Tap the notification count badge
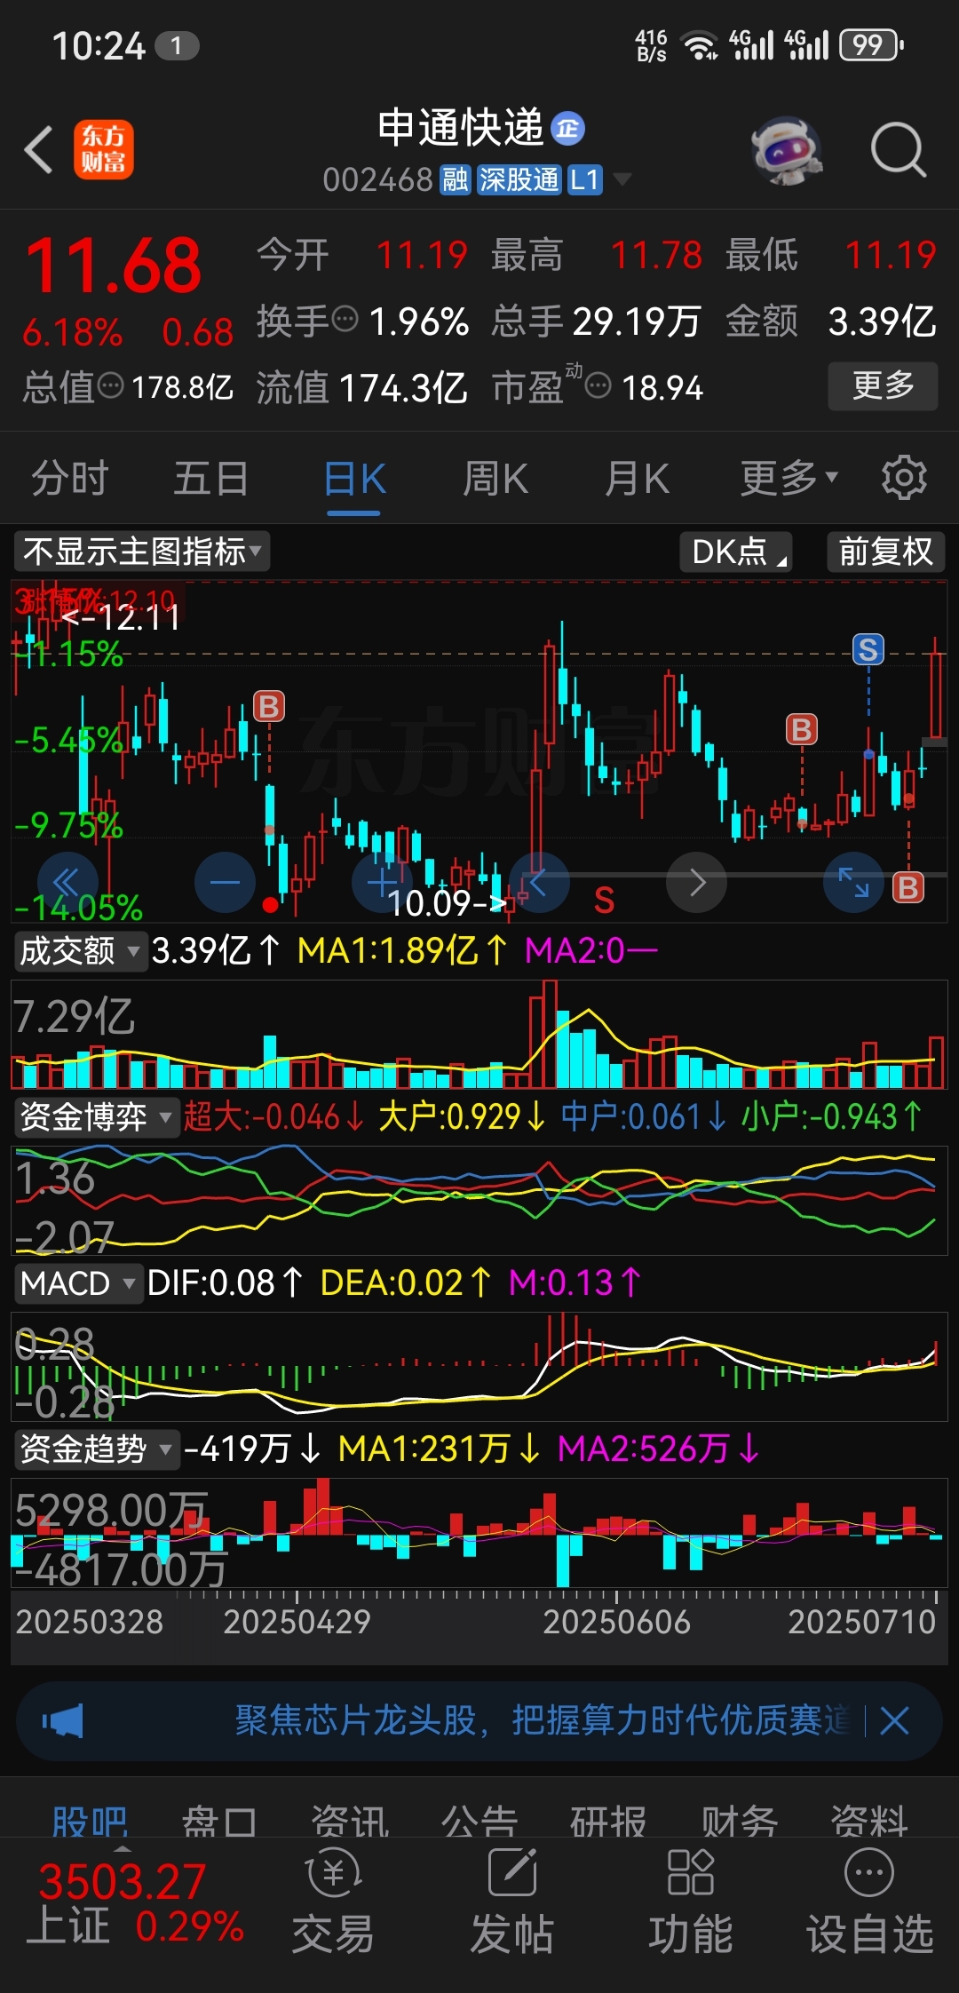Screen dimensions: 959x1993 (177, 46)
